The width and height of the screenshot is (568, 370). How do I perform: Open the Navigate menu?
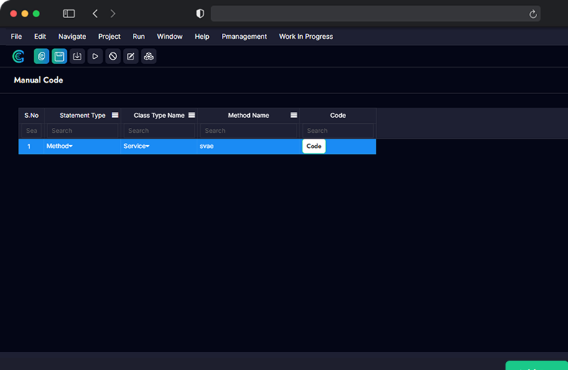pos(72,37)
